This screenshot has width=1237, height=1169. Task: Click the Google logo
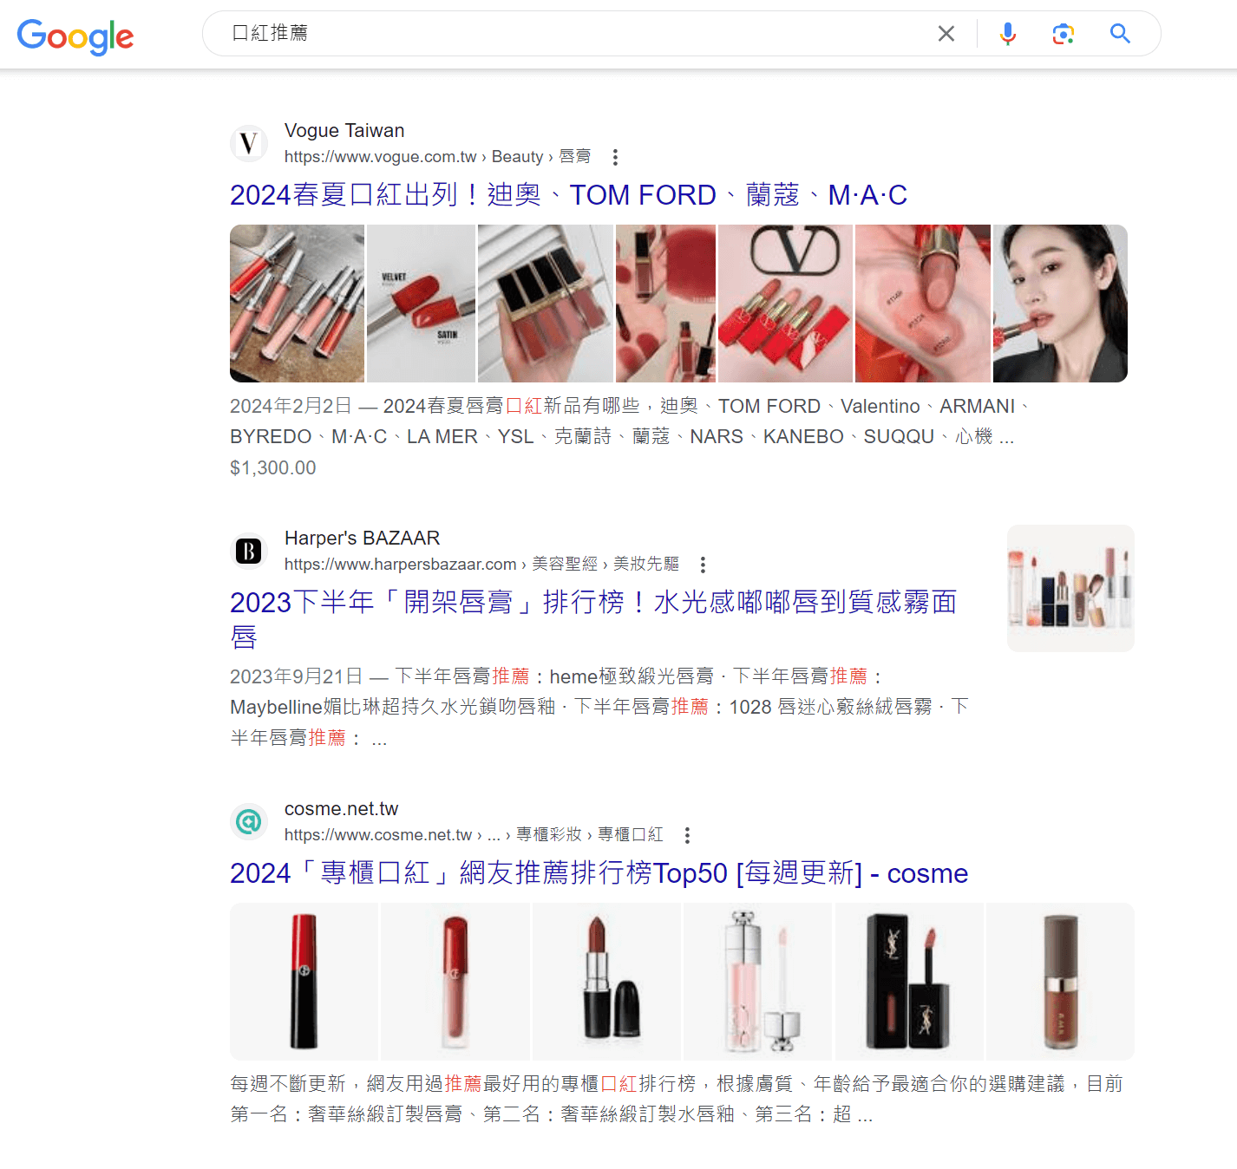pyautogui.click(x=75, y=36)
